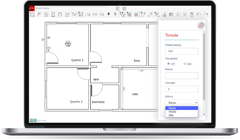Click the Potência(VA) field with 100

pos(182,51)
